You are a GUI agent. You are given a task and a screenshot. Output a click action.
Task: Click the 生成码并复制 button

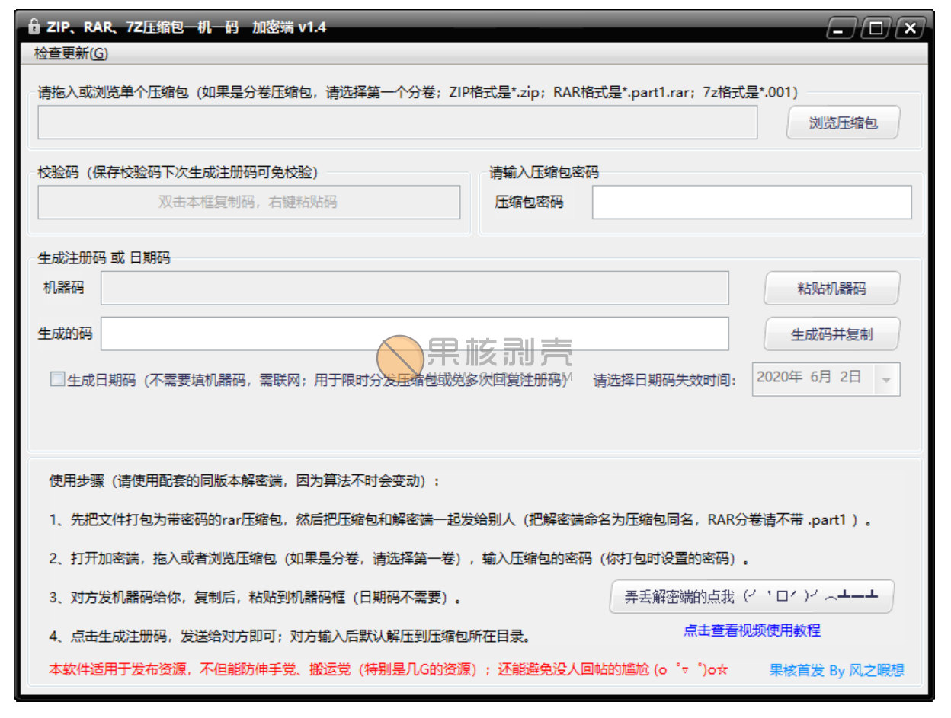pyautogui.click(x=831, y=334)
